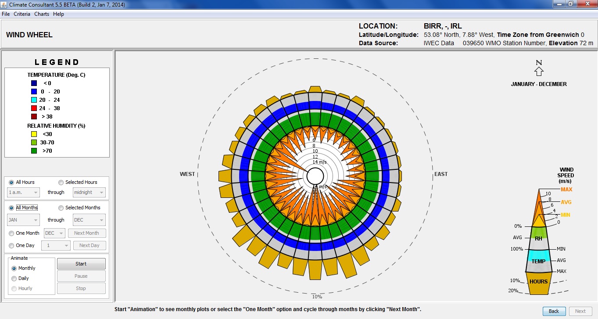Select the Selected Hours radio button
Screen dimensions: 598x319
point(61,183)
